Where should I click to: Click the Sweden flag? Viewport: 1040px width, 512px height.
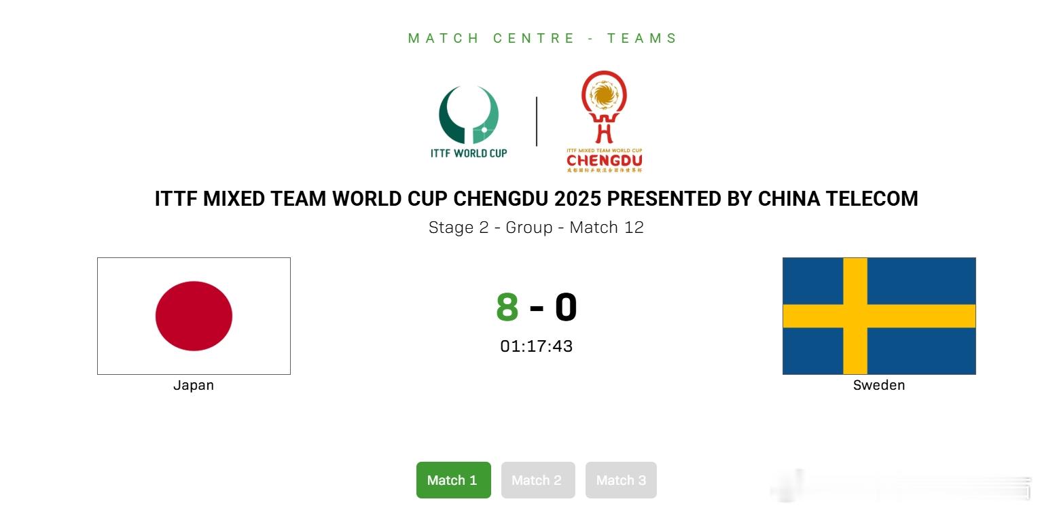point(878,315)
